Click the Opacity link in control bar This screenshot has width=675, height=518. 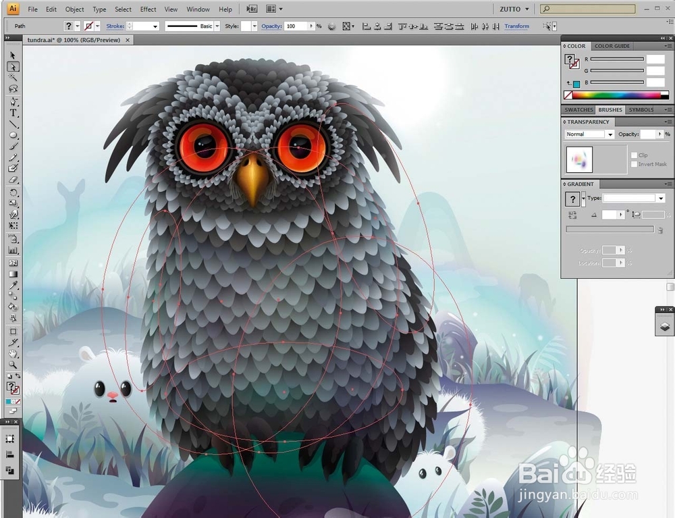[271, 26]
